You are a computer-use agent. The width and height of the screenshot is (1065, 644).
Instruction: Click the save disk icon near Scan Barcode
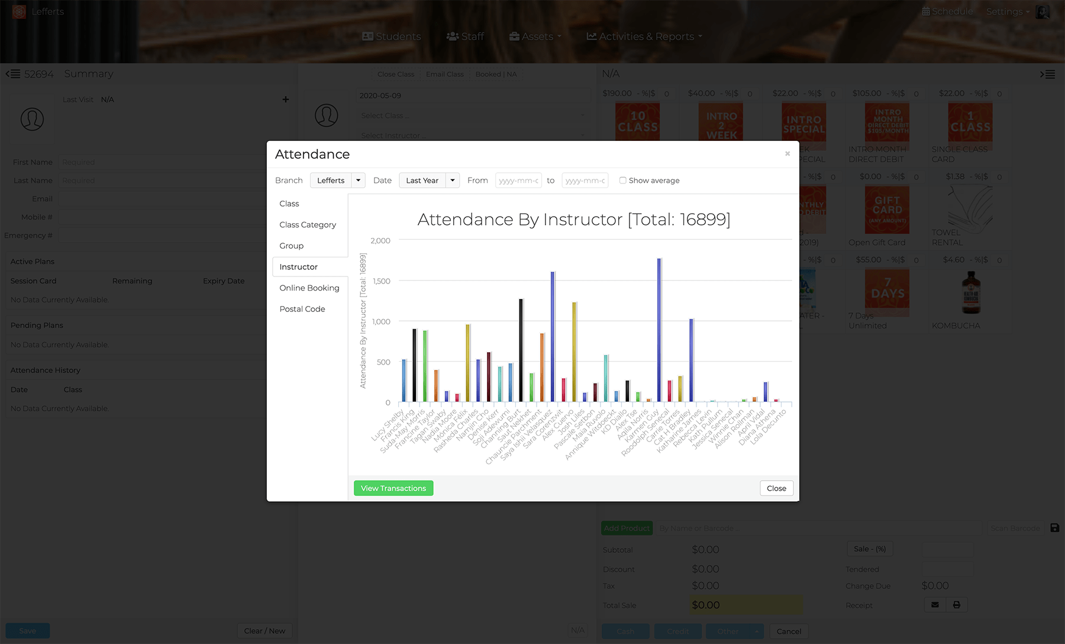pyautogui.click(x=1054, y=527)
